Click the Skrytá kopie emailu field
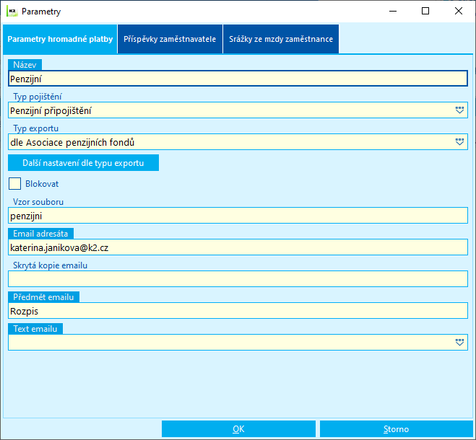This screenshot has height=440, width=476. (238, 279)
